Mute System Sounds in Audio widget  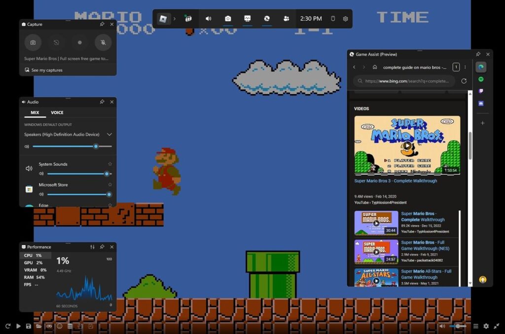(41, 173)
